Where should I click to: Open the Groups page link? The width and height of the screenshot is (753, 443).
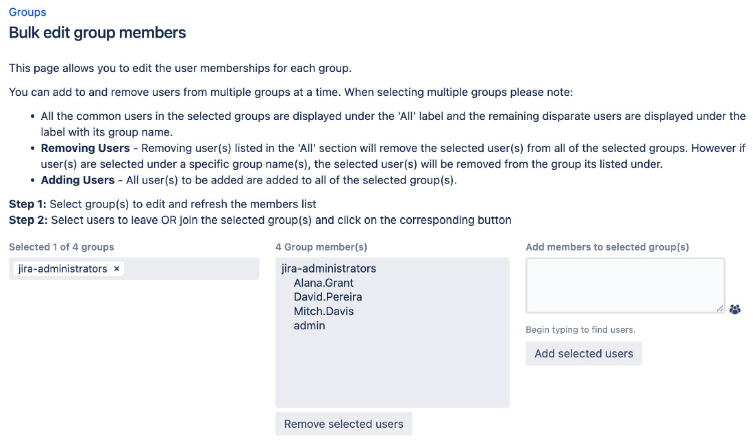click(x=27, y=12)
